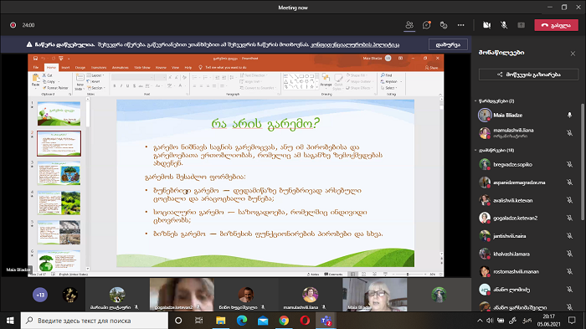
Task: Toggle the microphone mute button
Action: tap(504, 25)
